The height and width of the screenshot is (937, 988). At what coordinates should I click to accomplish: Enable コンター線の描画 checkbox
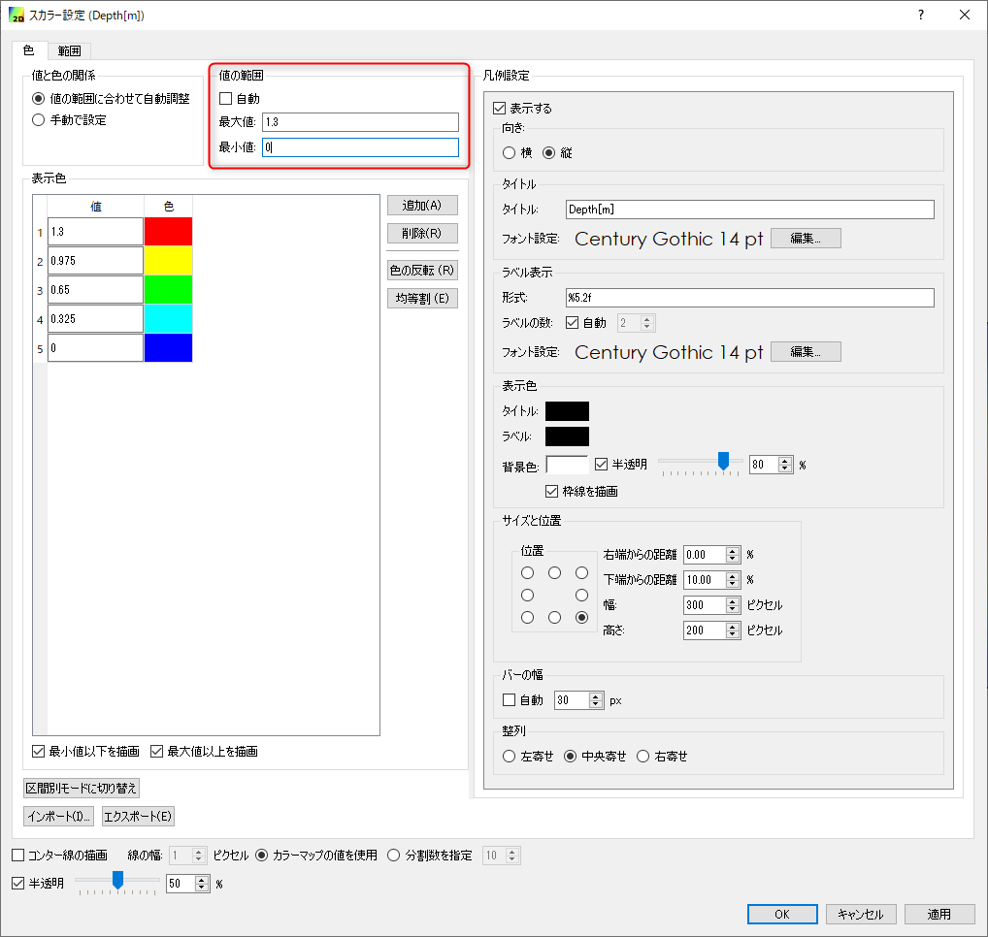coord(18,856)
